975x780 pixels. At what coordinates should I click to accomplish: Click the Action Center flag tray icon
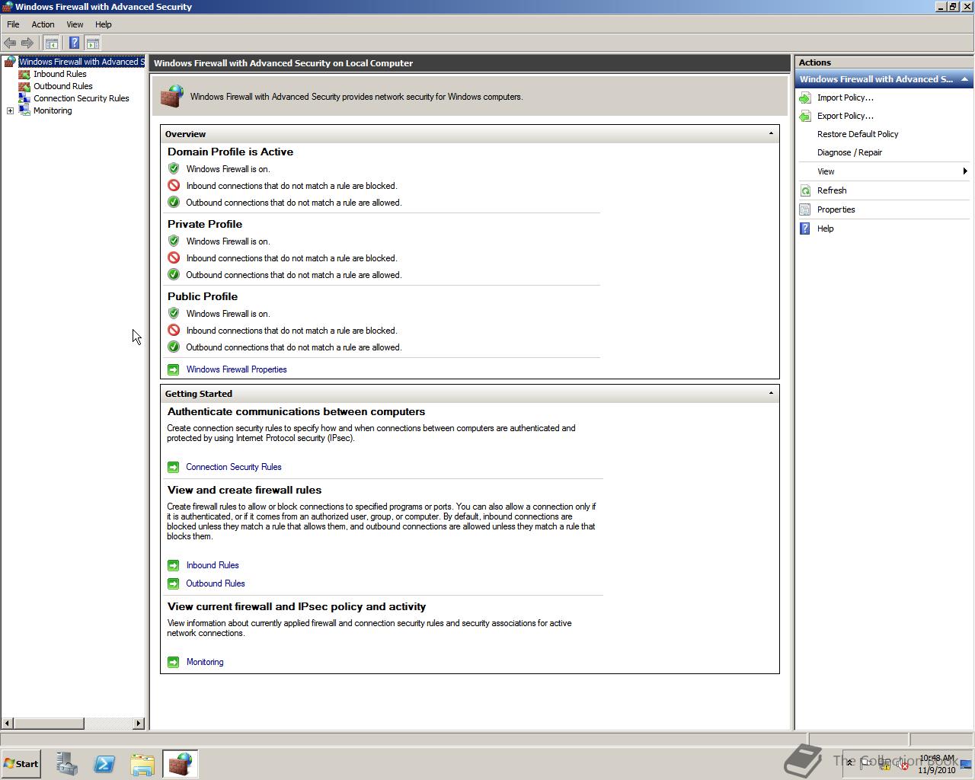[867, 764]
